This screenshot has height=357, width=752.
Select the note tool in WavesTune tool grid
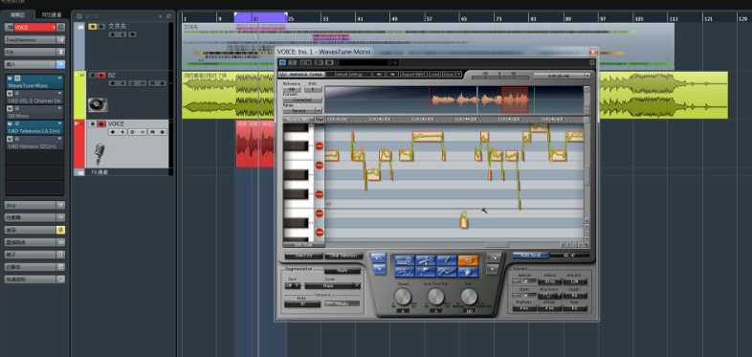pyautogui.click(x=405, y=260)
